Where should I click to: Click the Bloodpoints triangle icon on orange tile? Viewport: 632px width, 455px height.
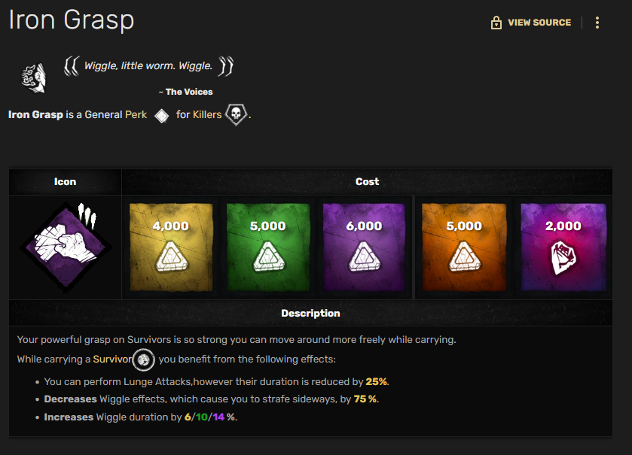pos(464,256)
